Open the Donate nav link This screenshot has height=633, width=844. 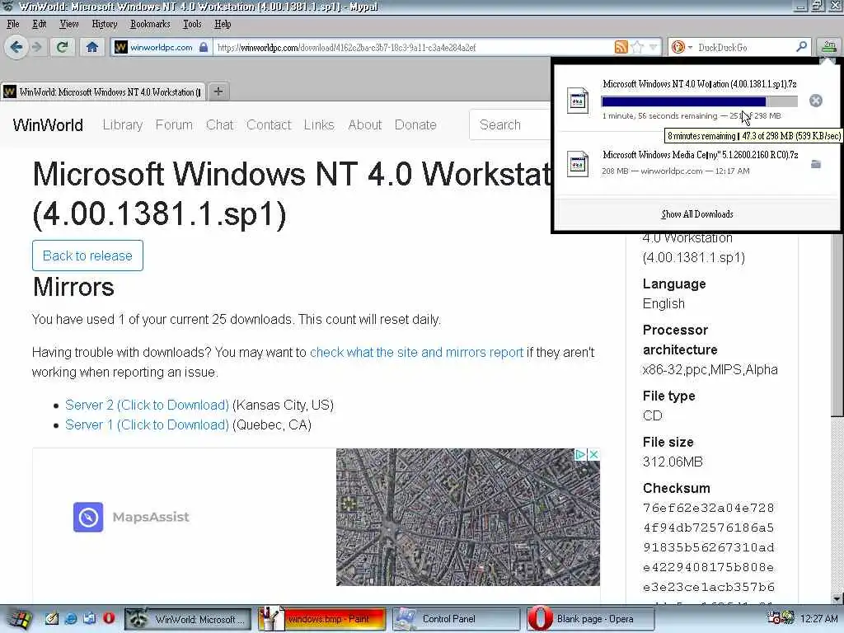click(415, 125)
